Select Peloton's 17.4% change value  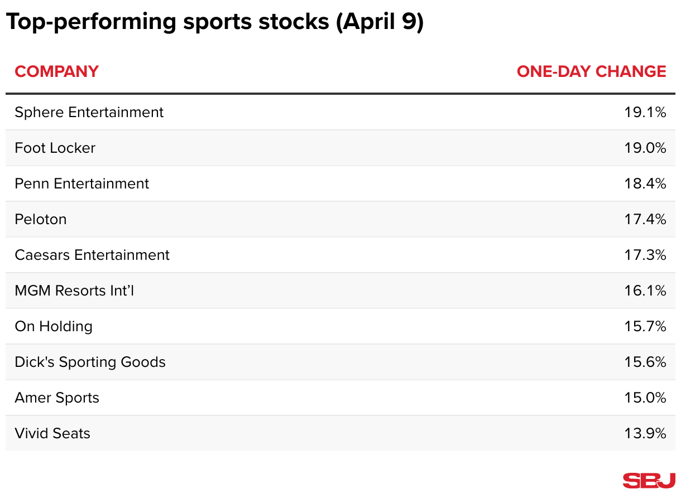pos(645,219)
